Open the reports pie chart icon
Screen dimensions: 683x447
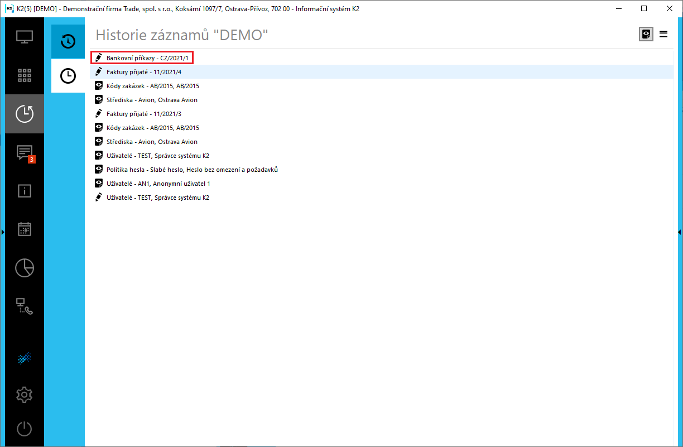(24, 268)
